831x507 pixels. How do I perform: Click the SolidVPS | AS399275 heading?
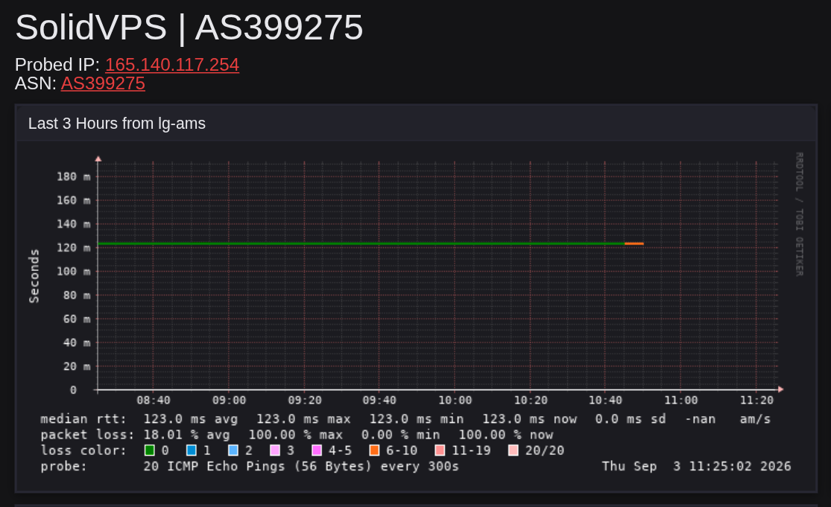[189, 27]
